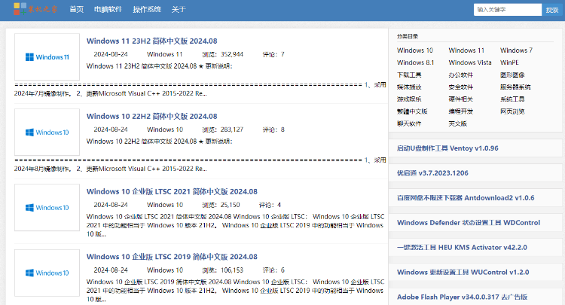Open Windows 10 LTSC 2019 thumbnail image
This screenshot has width=565, height=305.
click(x=47, y=273)
